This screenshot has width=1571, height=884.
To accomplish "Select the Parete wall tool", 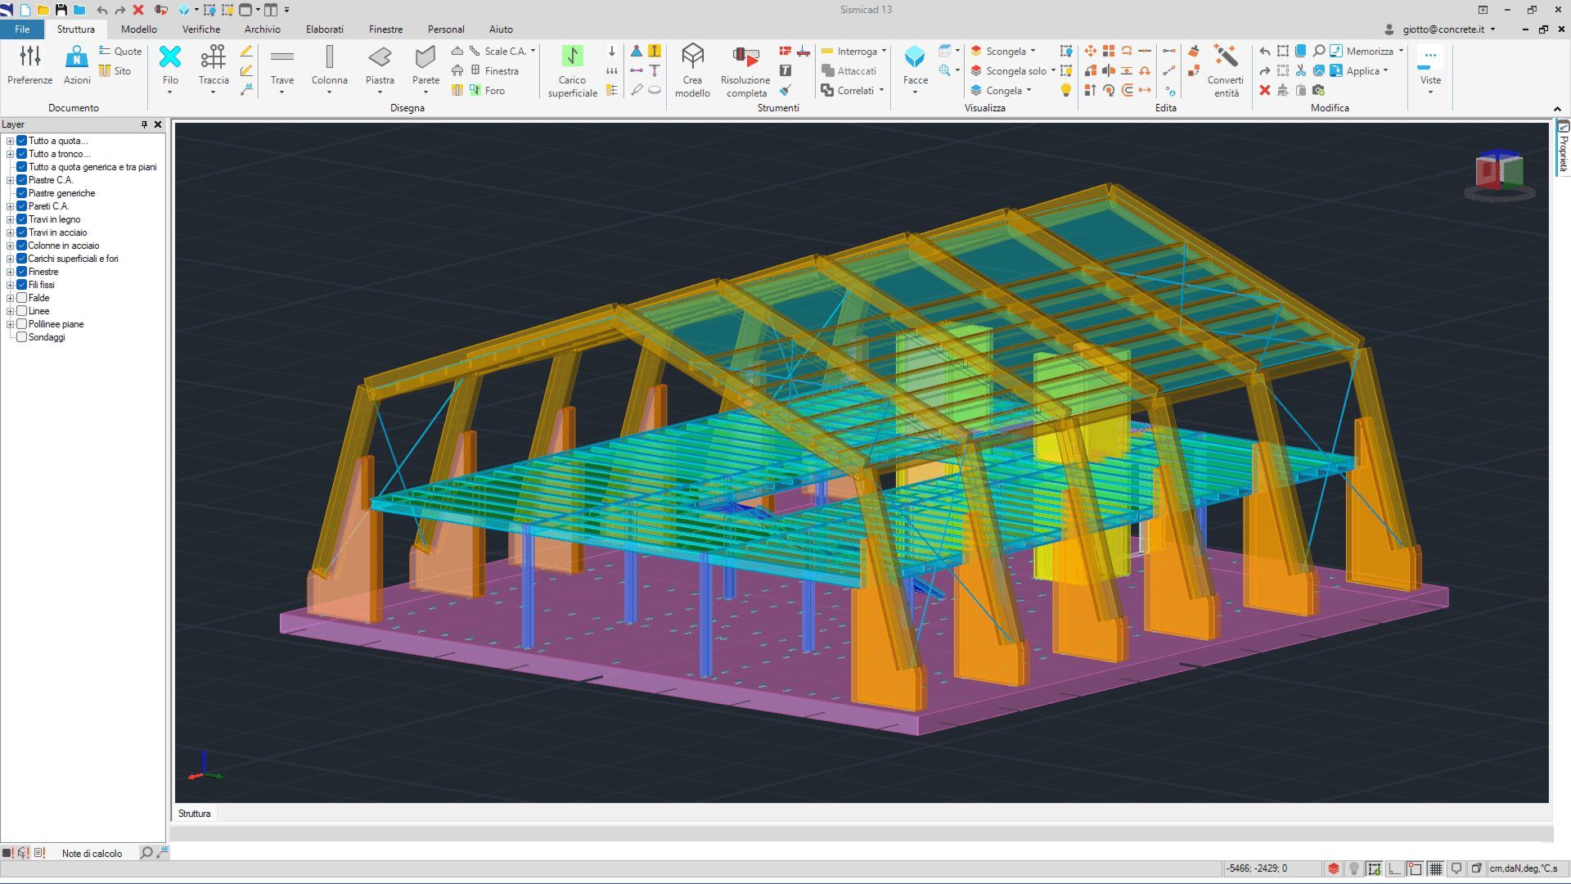I will point(425,57).
